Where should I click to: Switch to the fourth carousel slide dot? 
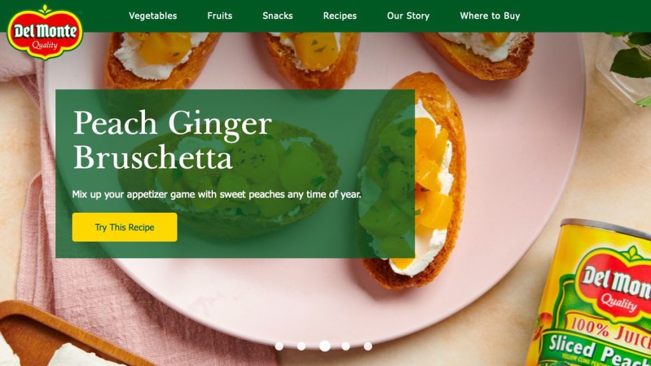pos(346,346)
